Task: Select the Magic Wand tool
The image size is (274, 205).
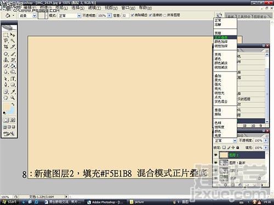Action: [x=13, y=40]
